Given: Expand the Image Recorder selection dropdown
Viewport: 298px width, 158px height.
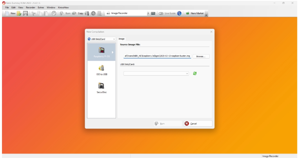Looking at the screenshot, I should (x=148, y=13).
